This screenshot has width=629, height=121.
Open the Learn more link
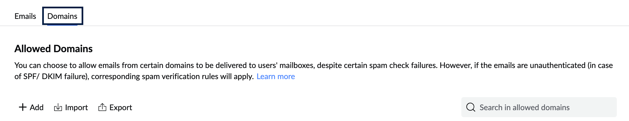coord(276,76)
